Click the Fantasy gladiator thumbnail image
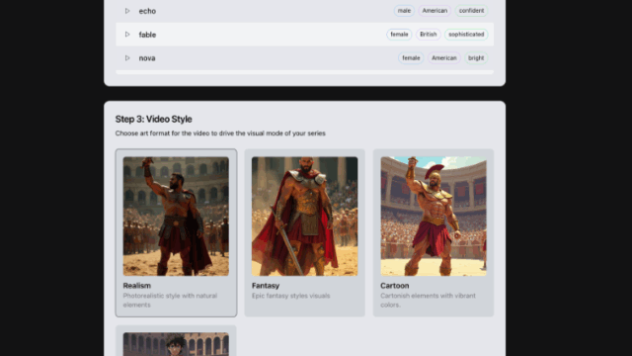 tap(305, 217)
